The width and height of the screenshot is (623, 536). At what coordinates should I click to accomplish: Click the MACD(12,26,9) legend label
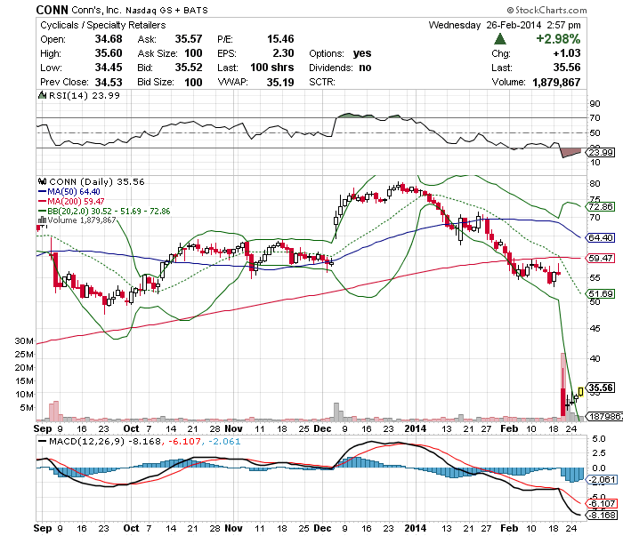tap(87, 442)
